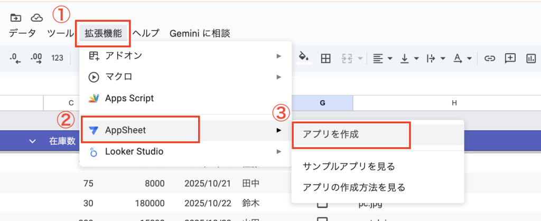The height and width of the screenshot is (221, 541).
Task: Click the move-to-folder icon
Action: point(16,18)
